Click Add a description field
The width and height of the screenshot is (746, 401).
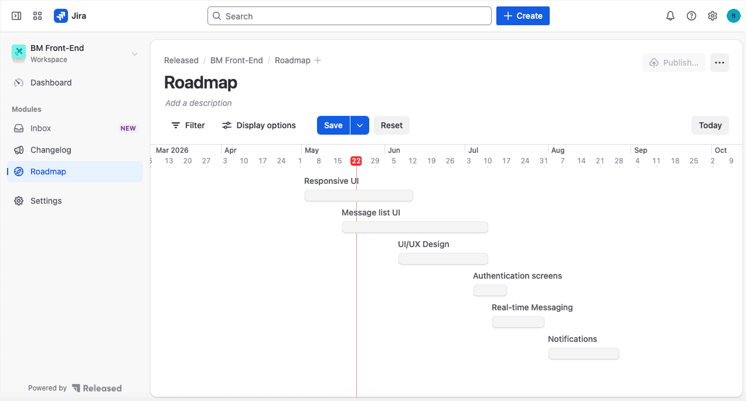[199, 103]
